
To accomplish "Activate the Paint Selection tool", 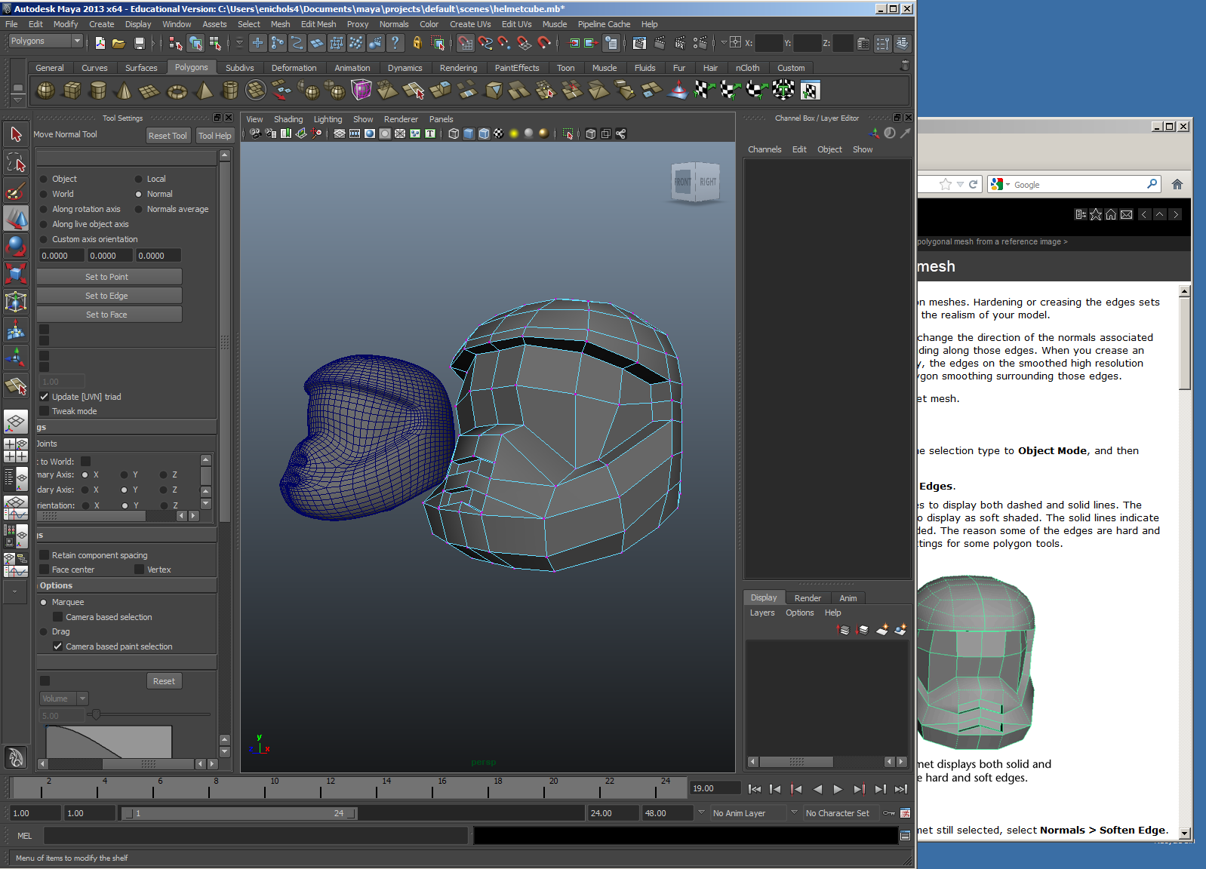I will pyautogui.click(x=16, y=190).
